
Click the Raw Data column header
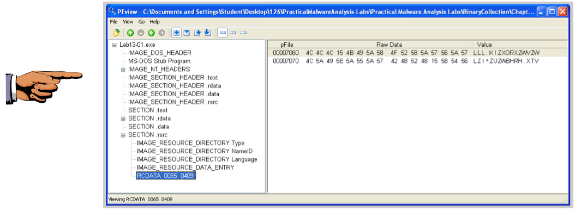[388, 45]
